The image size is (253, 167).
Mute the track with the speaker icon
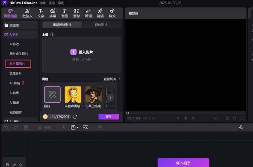pos(21,164)
